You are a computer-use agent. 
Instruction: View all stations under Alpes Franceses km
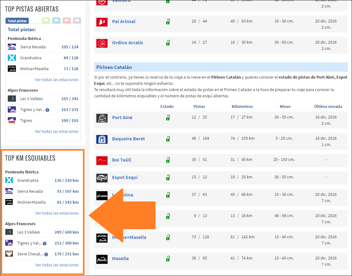click(57, 265)
